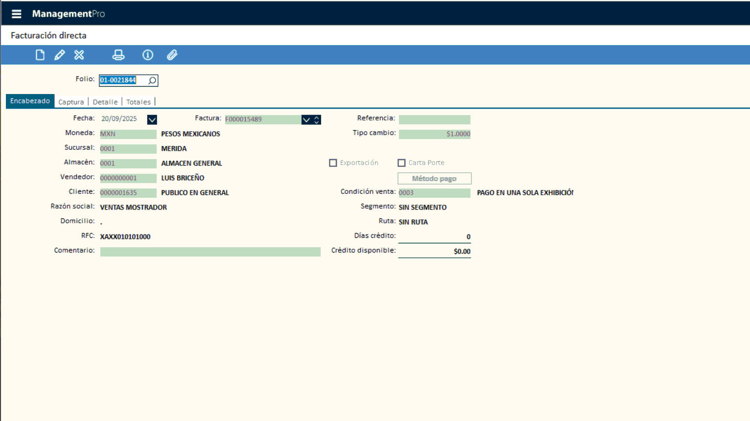Viewport: 750px width, 421px height.
Task: Click the edit pencil icon
Action: [x=60, y=55]
